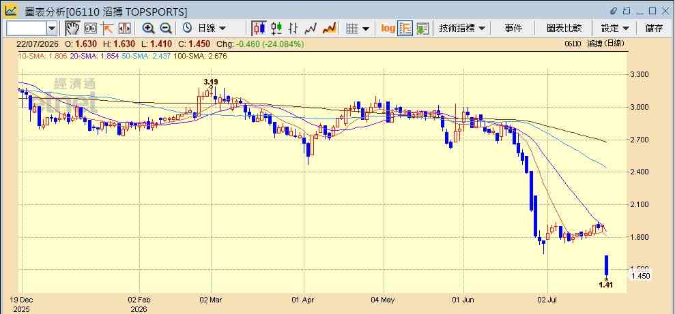Viewport: 675px width, 314px height.
Task: Click the grid lines icon
Action: point(353,29)
